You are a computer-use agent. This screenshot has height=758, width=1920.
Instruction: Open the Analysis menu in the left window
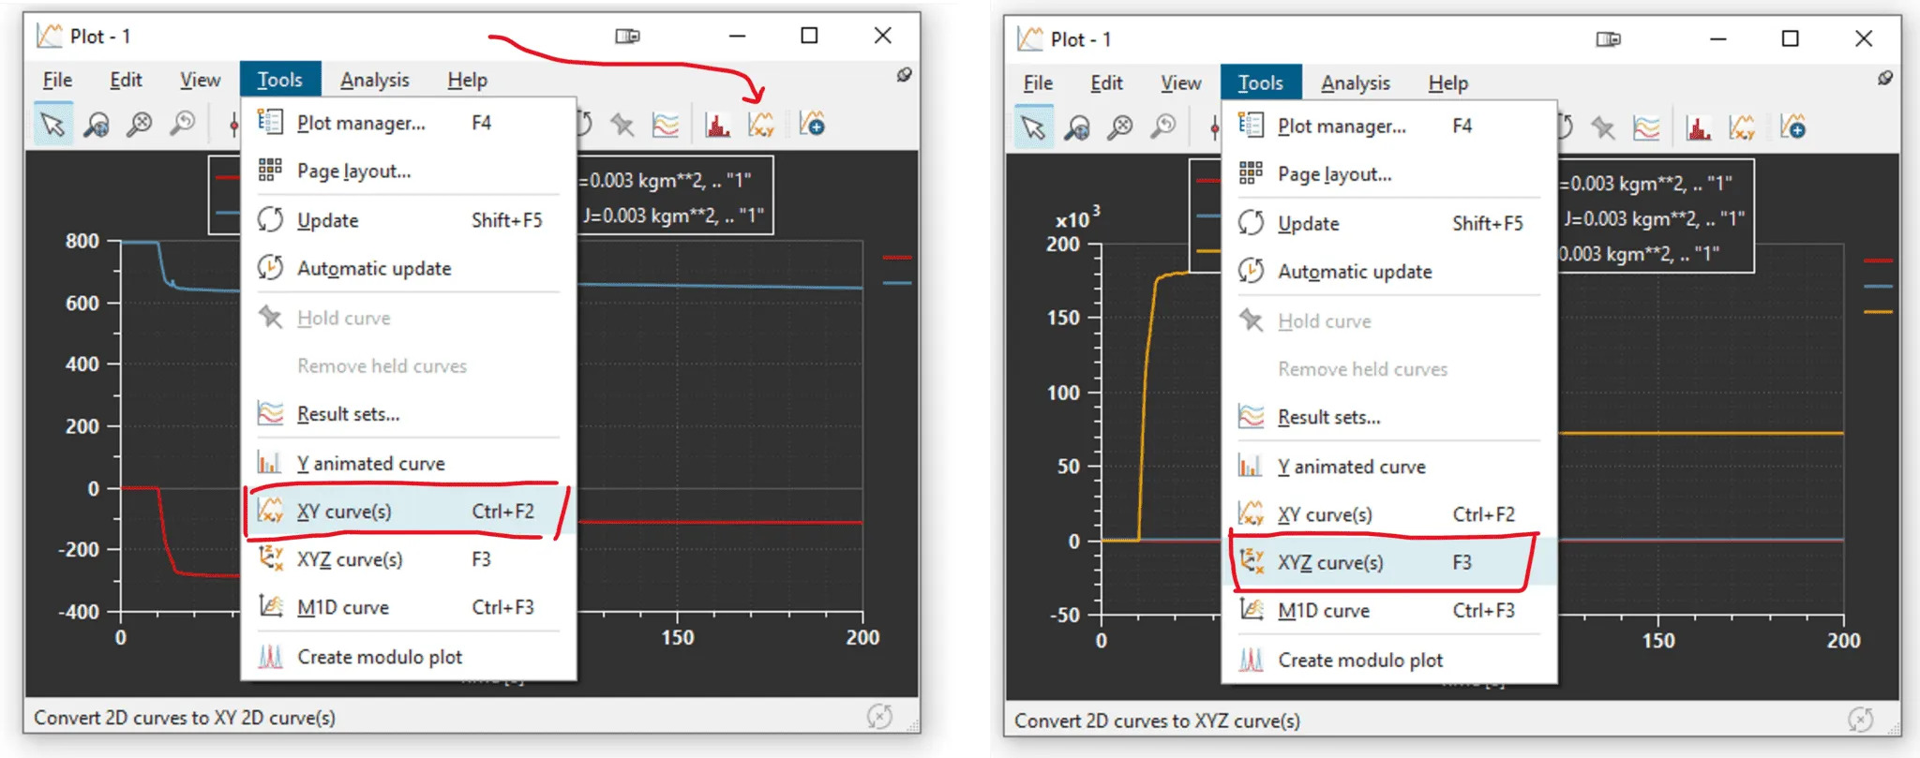point(374,81)
